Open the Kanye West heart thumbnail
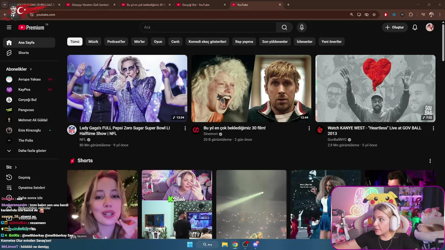 pyautogui.click(x=375, y=89)
